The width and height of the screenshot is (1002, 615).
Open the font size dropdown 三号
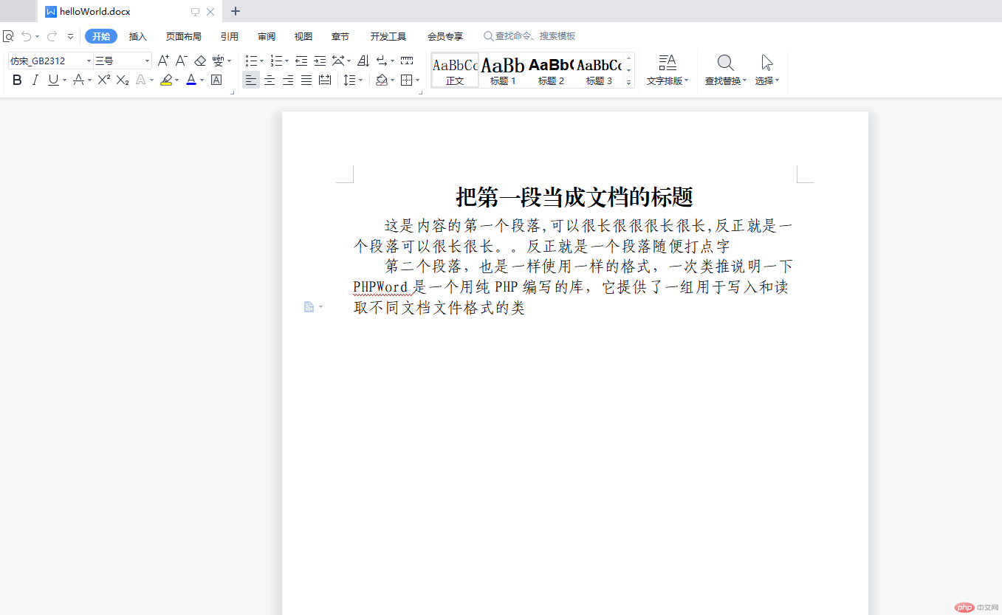[x=148, y=61]
